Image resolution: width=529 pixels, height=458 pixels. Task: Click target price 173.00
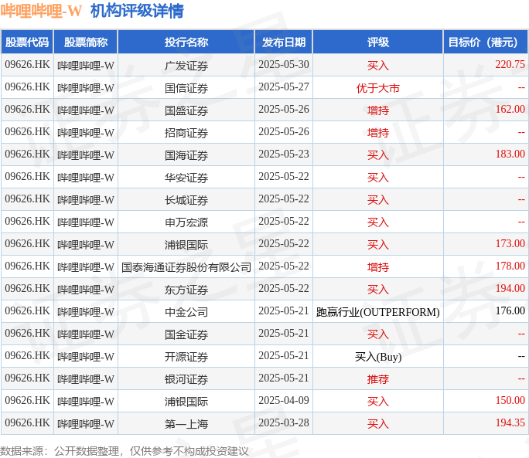(x=510, y=243)
